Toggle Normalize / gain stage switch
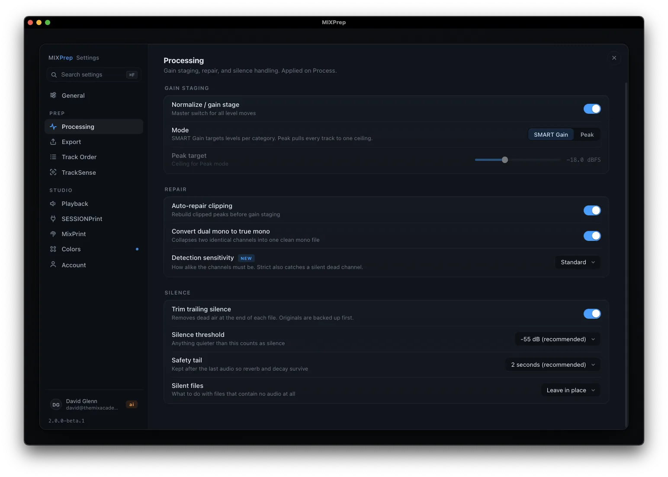Screen dimensions: 668x477 592,109
